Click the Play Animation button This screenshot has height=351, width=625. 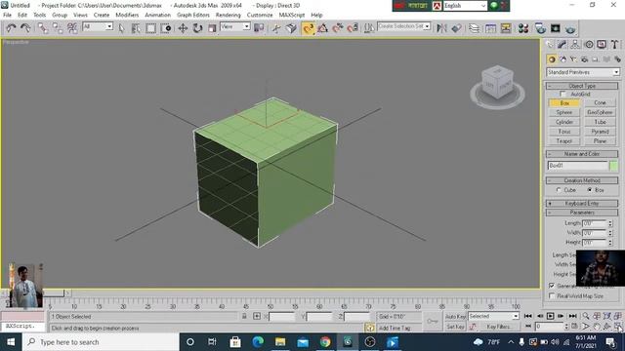[x=551, y=316]
